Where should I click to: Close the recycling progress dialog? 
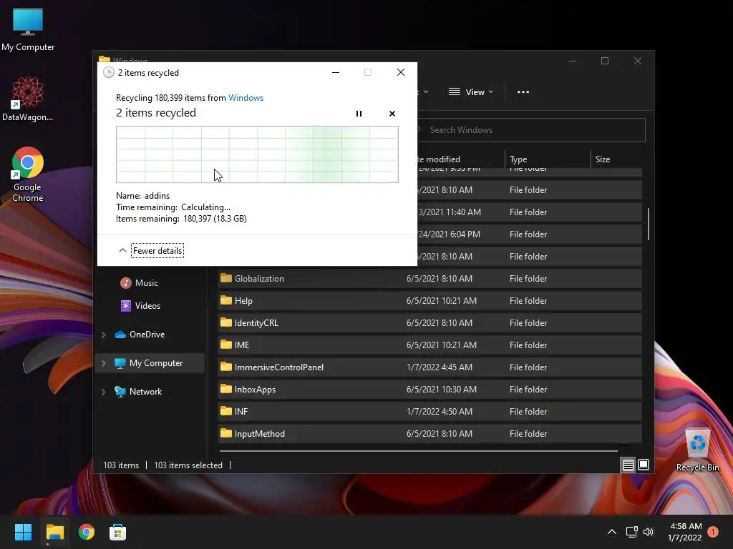(401, 72)
